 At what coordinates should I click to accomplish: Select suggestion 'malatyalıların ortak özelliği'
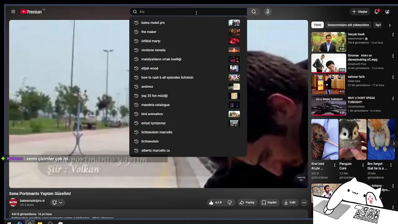(188, 59)
